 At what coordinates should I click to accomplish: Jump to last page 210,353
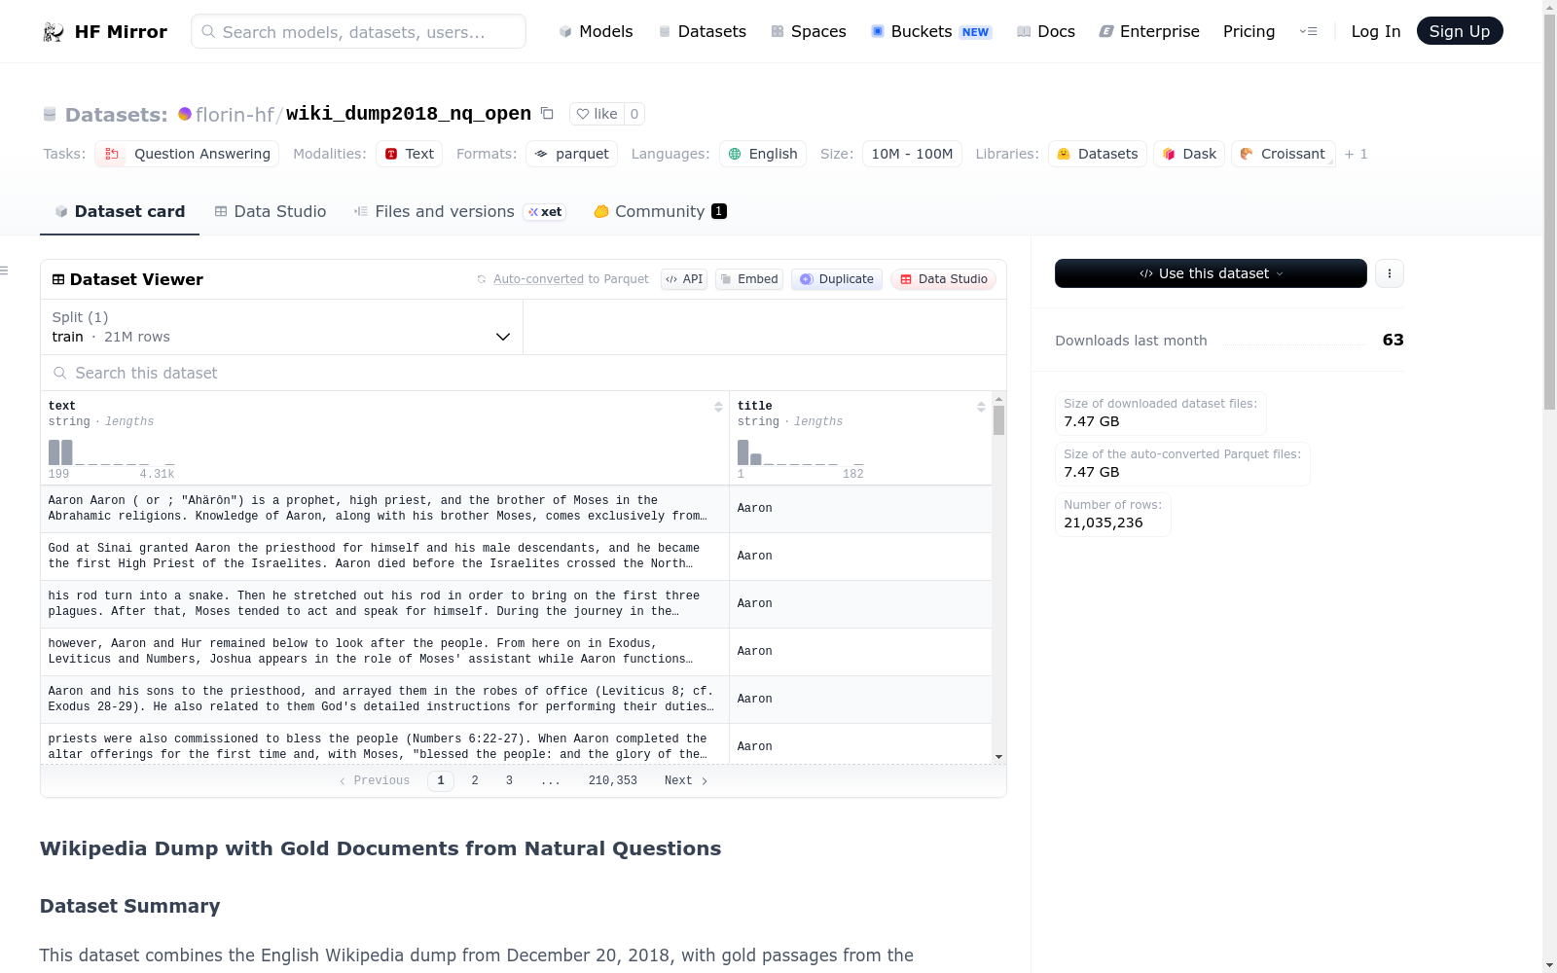(612, 780)
